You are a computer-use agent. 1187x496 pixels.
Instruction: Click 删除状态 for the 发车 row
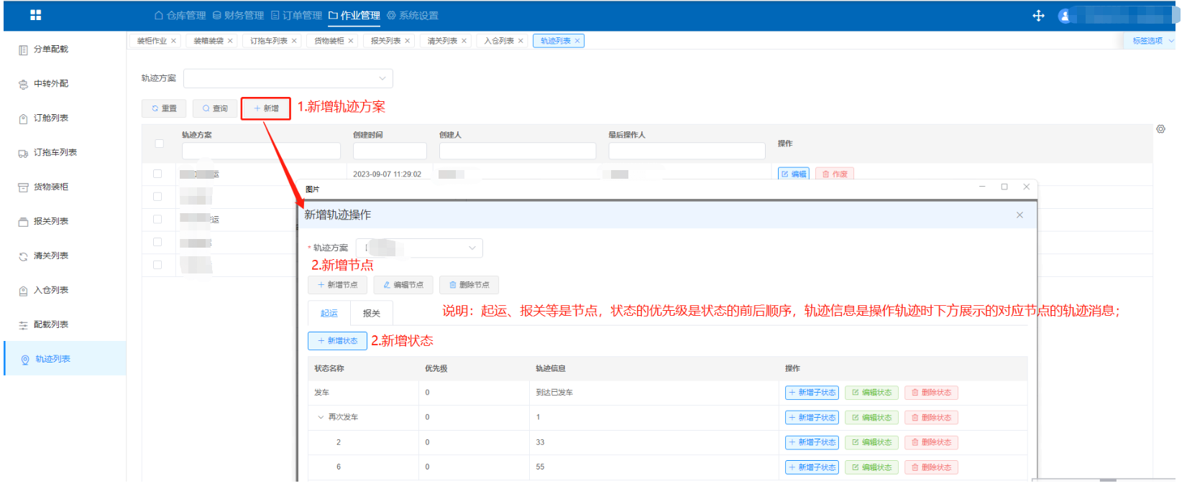tap(931, 393)
